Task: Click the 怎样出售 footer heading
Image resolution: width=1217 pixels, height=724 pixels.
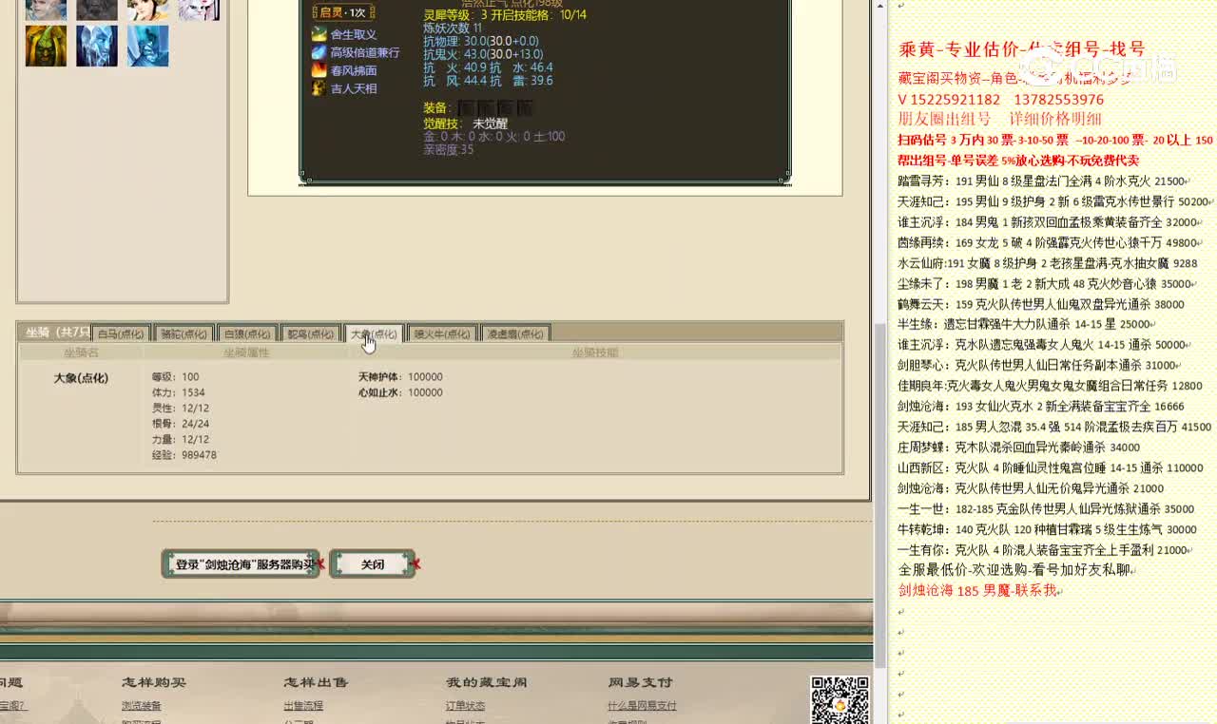Action: pos(316,682)
